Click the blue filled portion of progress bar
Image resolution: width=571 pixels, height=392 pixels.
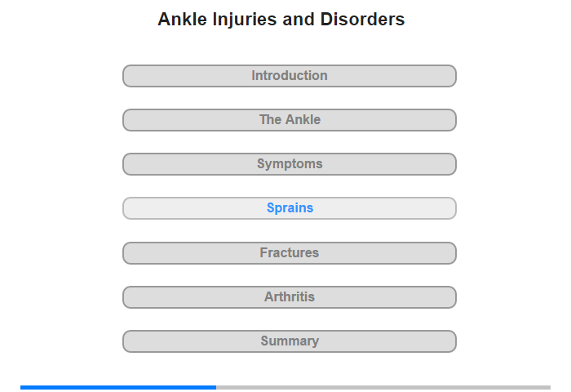click(118, 387)
